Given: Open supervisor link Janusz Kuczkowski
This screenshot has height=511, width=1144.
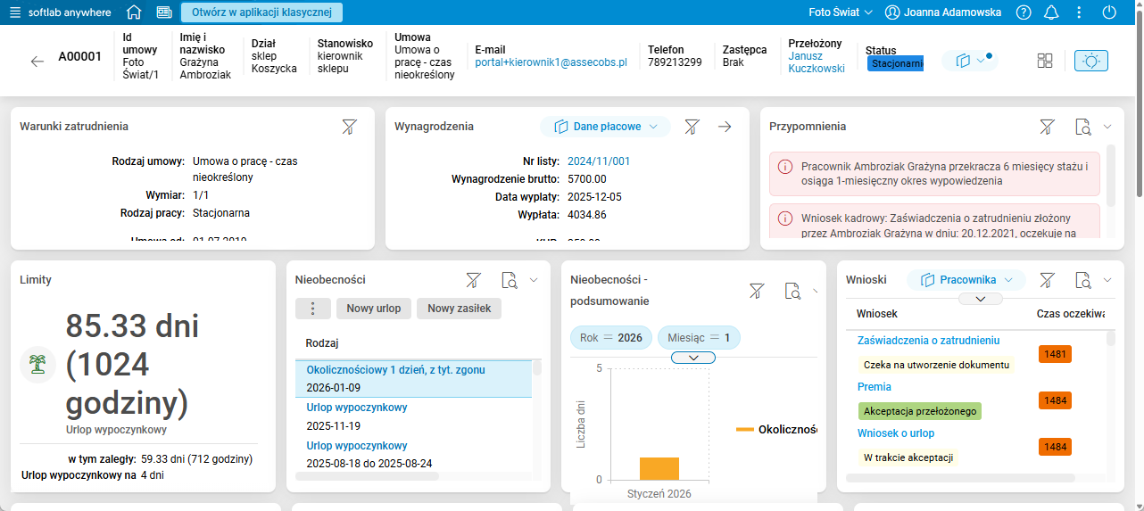Looking at the screenshot, I should (x=817, y=62).
